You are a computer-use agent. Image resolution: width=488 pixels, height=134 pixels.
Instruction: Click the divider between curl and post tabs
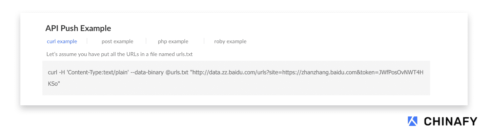87,41
